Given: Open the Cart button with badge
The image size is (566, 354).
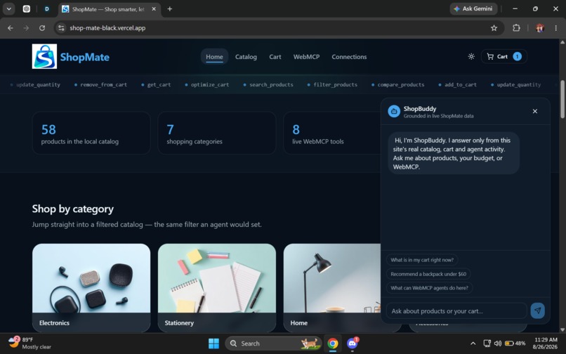Looking at the screenshot, I should [504, 56].
